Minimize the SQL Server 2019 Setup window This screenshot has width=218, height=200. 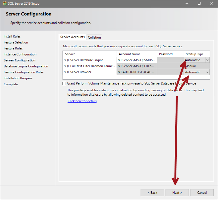tap(187, 4)
